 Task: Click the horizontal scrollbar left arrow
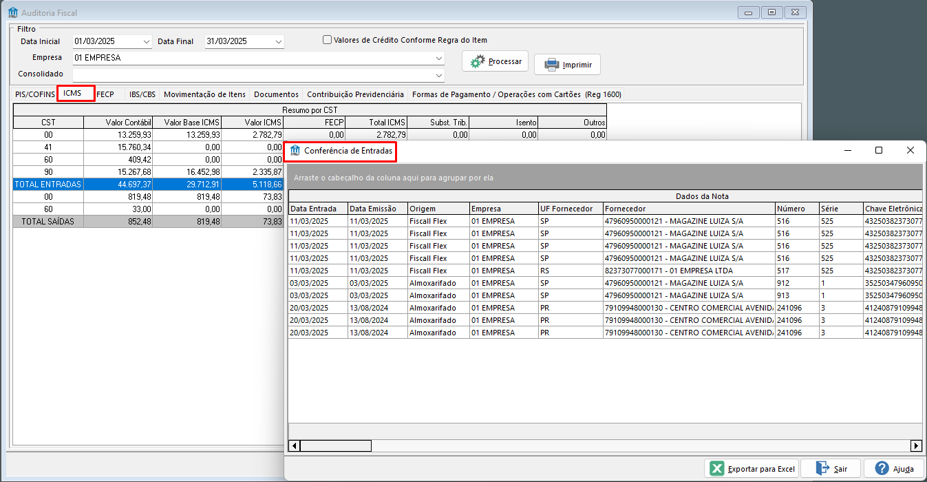294,446
